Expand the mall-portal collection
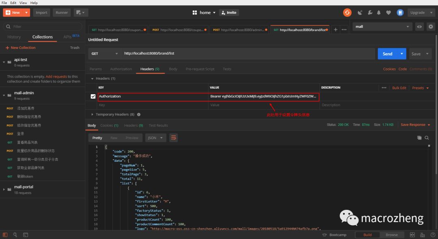 [x=4, y=189]
